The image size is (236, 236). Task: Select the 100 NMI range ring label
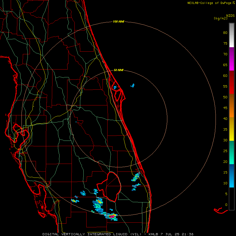tap(119, 22)
